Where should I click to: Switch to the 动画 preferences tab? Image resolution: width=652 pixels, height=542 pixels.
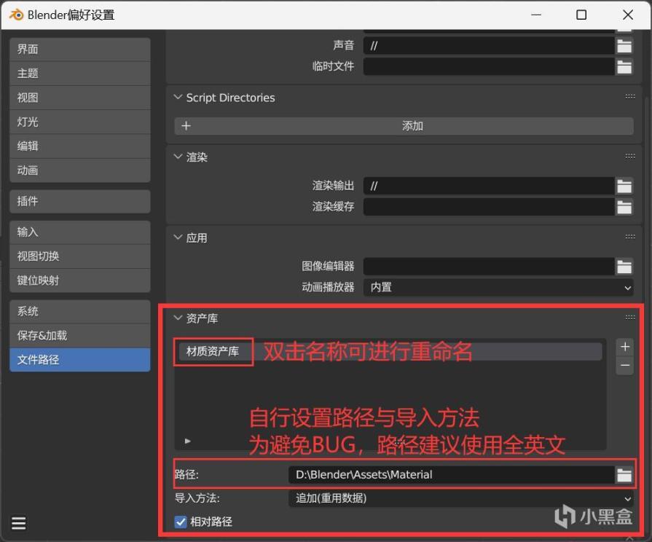click(x=80, y=170)
